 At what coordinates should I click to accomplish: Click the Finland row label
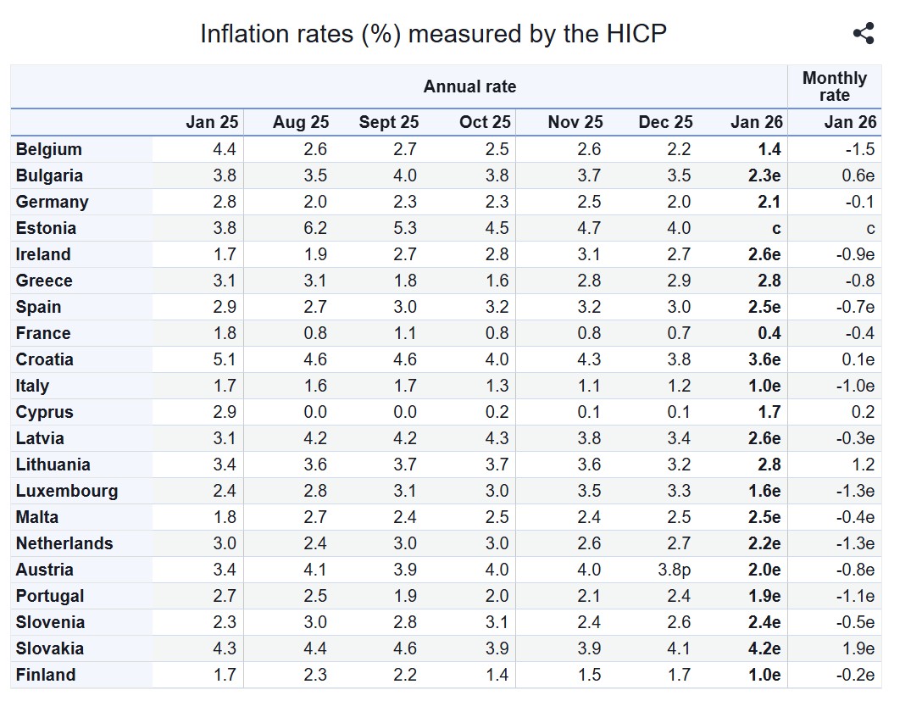(x=46, y=675)
